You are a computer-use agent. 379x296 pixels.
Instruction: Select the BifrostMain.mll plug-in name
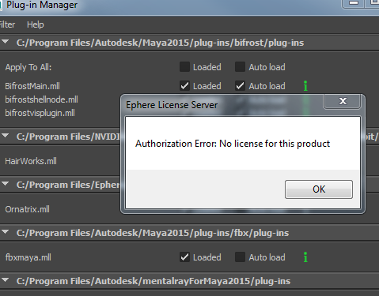32,86
